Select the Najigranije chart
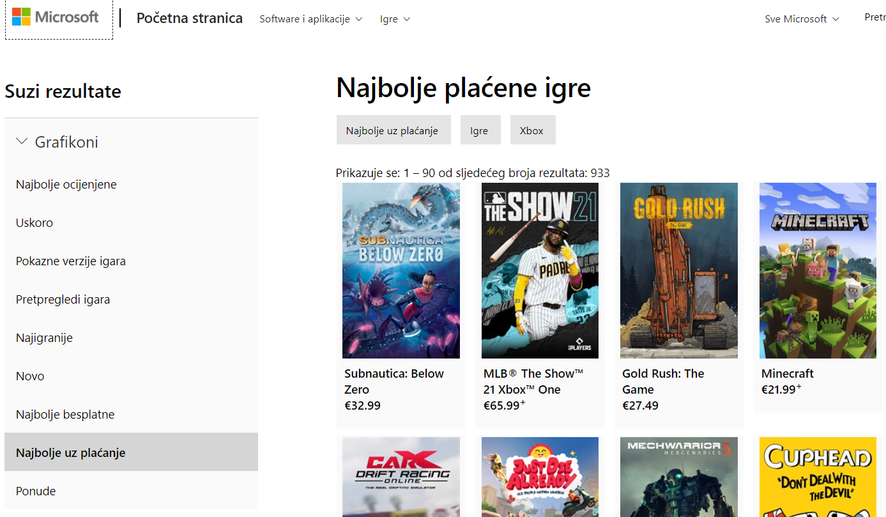The width and height of the screenshot is (886, 517). coord(44,337)
